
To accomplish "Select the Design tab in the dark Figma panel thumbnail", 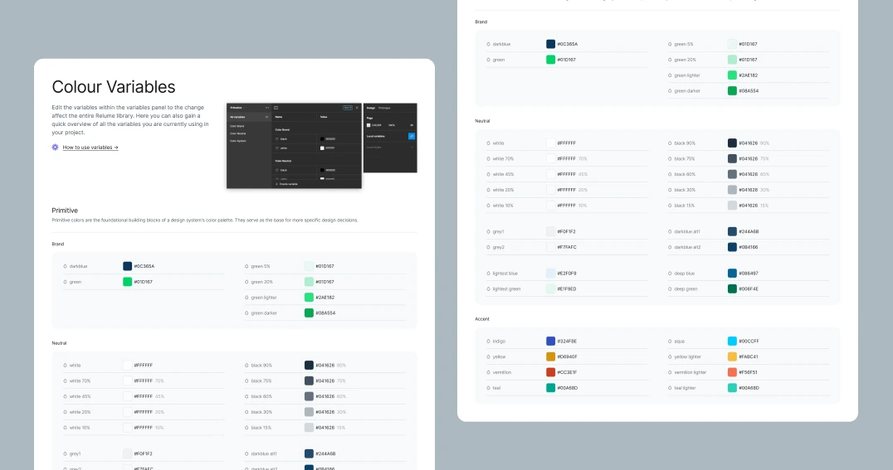I will [x=371, y=108].
